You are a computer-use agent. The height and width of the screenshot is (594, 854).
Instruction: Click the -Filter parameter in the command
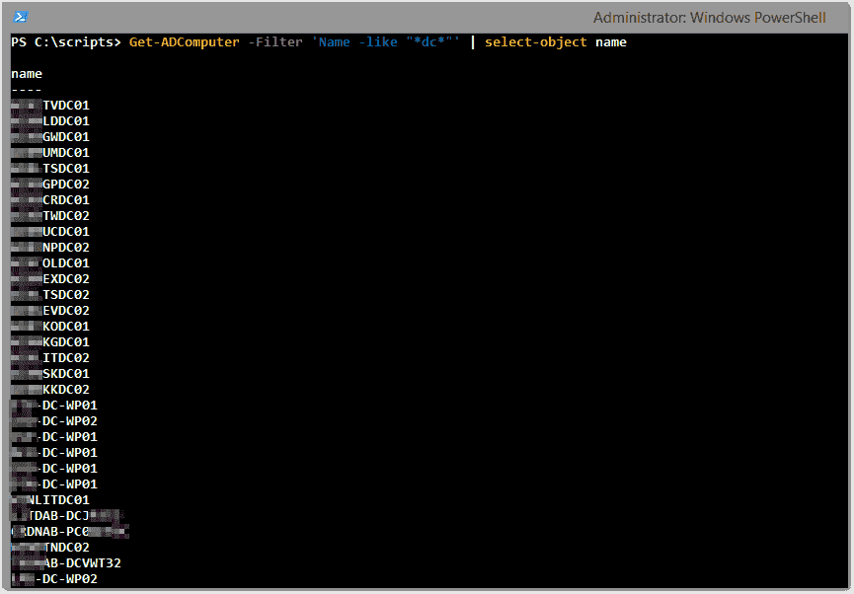coord(274,41)
